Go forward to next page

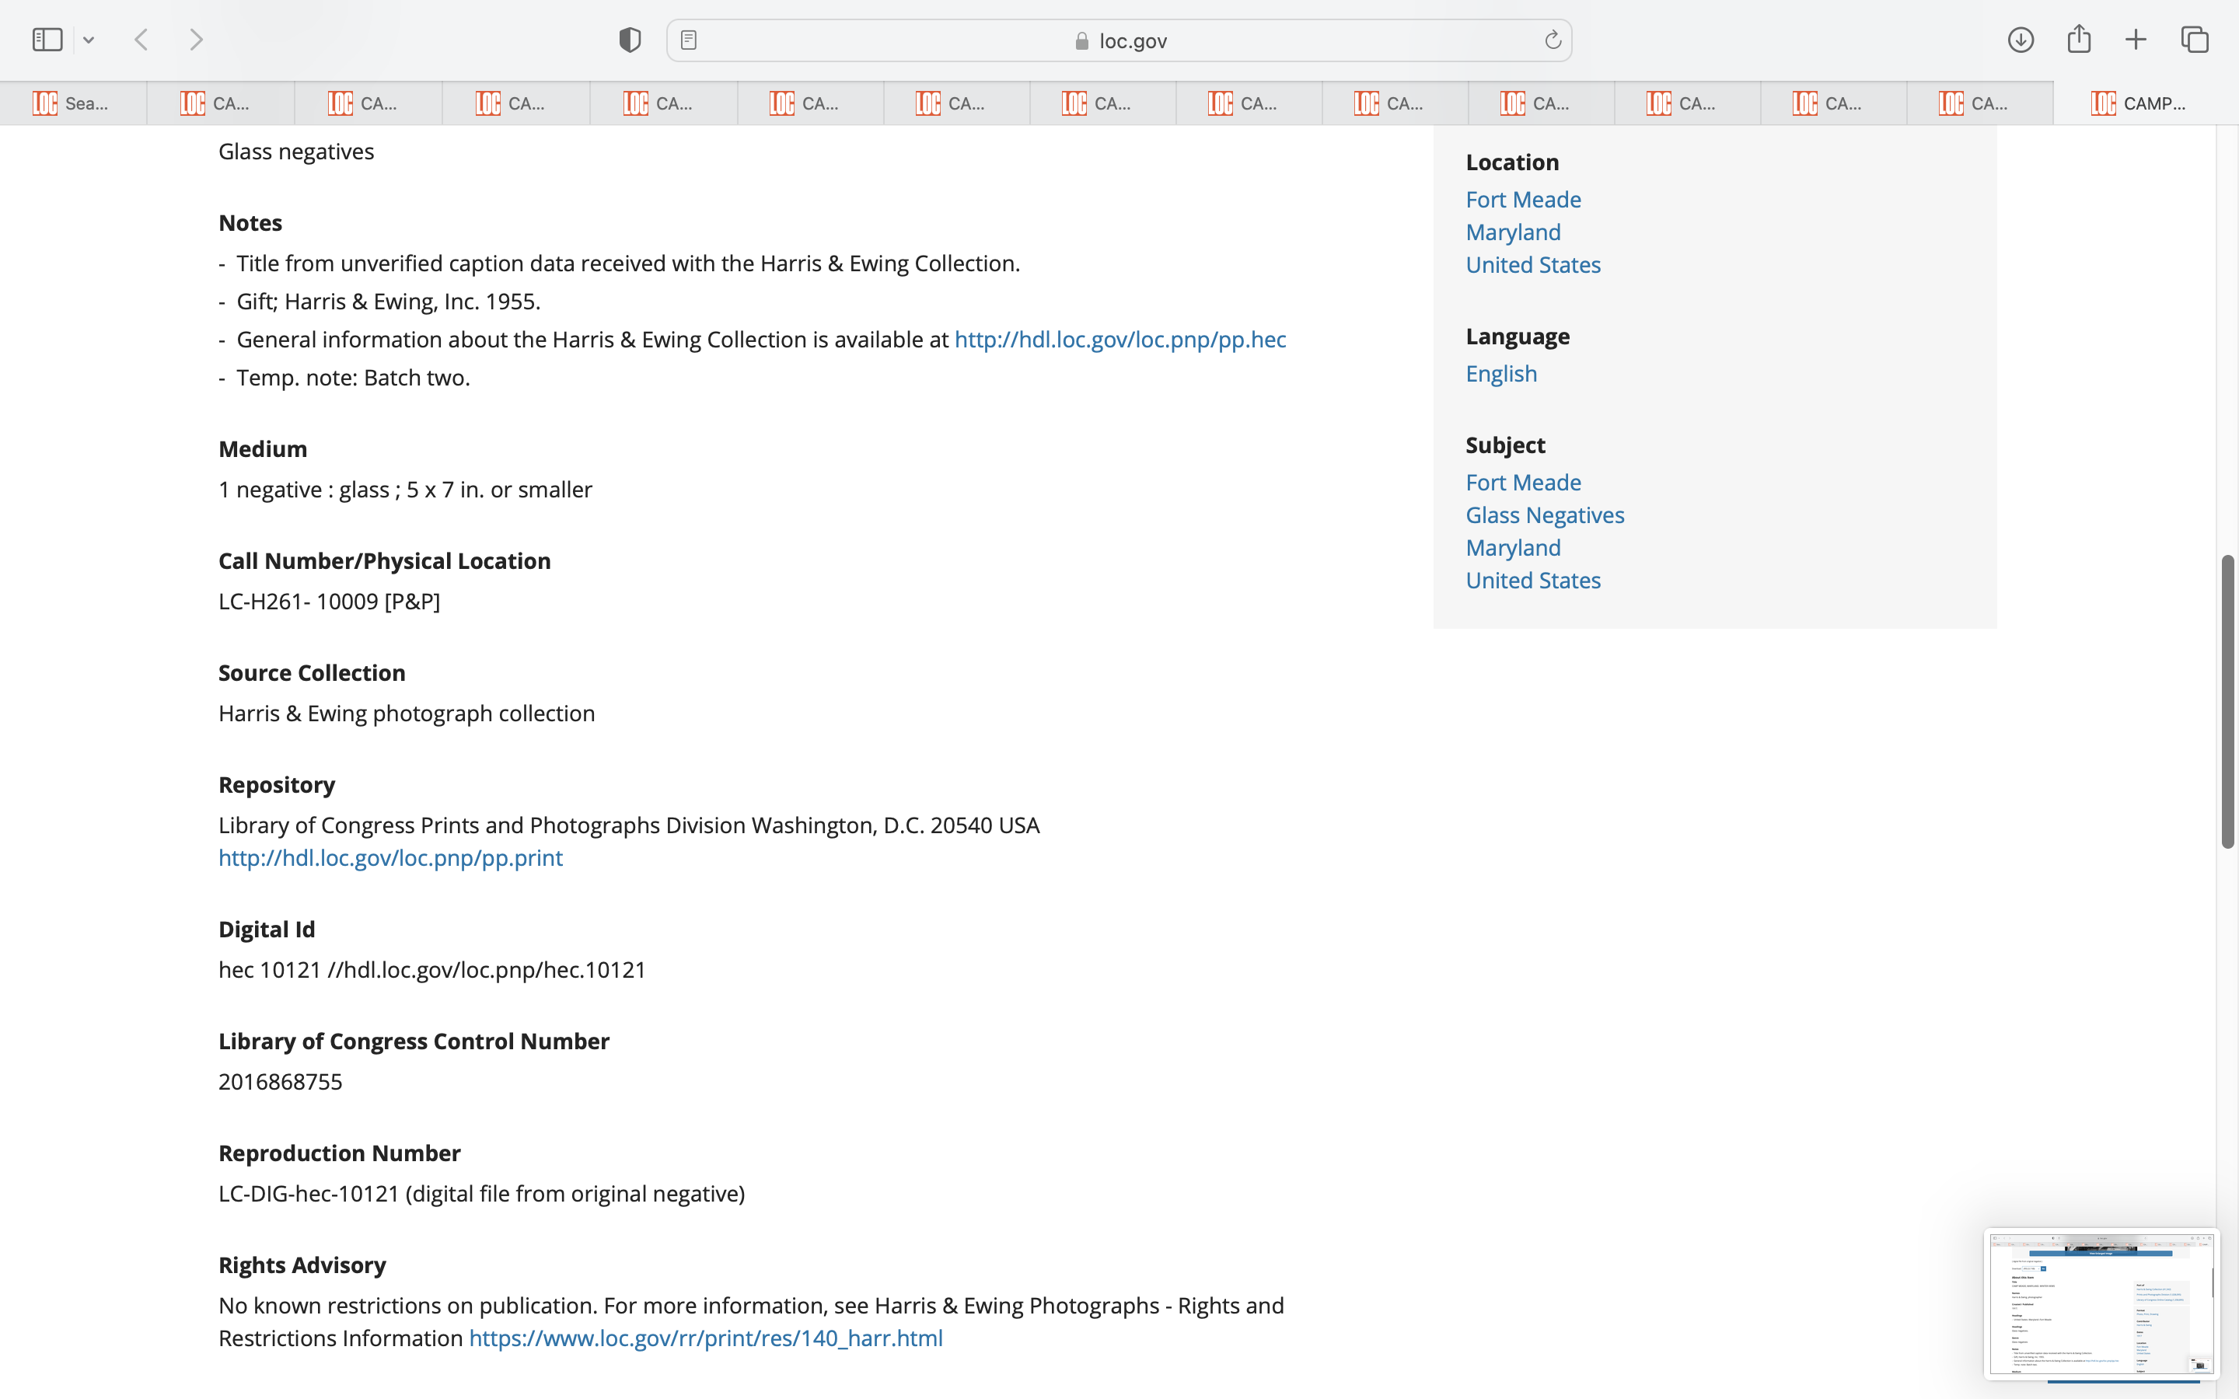tap(196, 40)
